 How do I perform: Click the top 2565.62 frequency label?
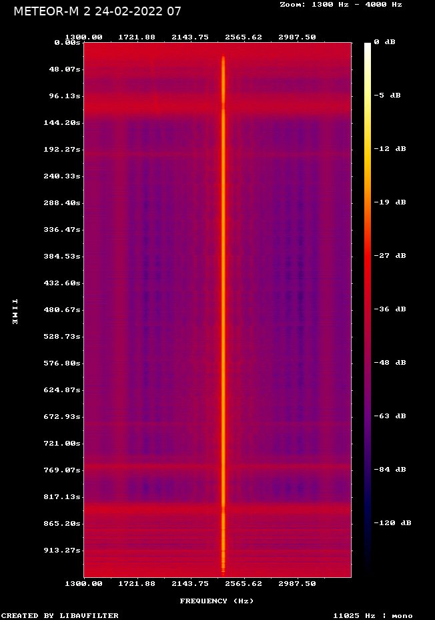click(244, 37)
